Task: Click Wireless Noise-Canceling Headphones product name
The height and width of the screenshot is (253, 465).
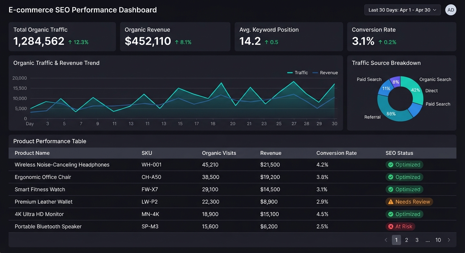Action: 62,165
